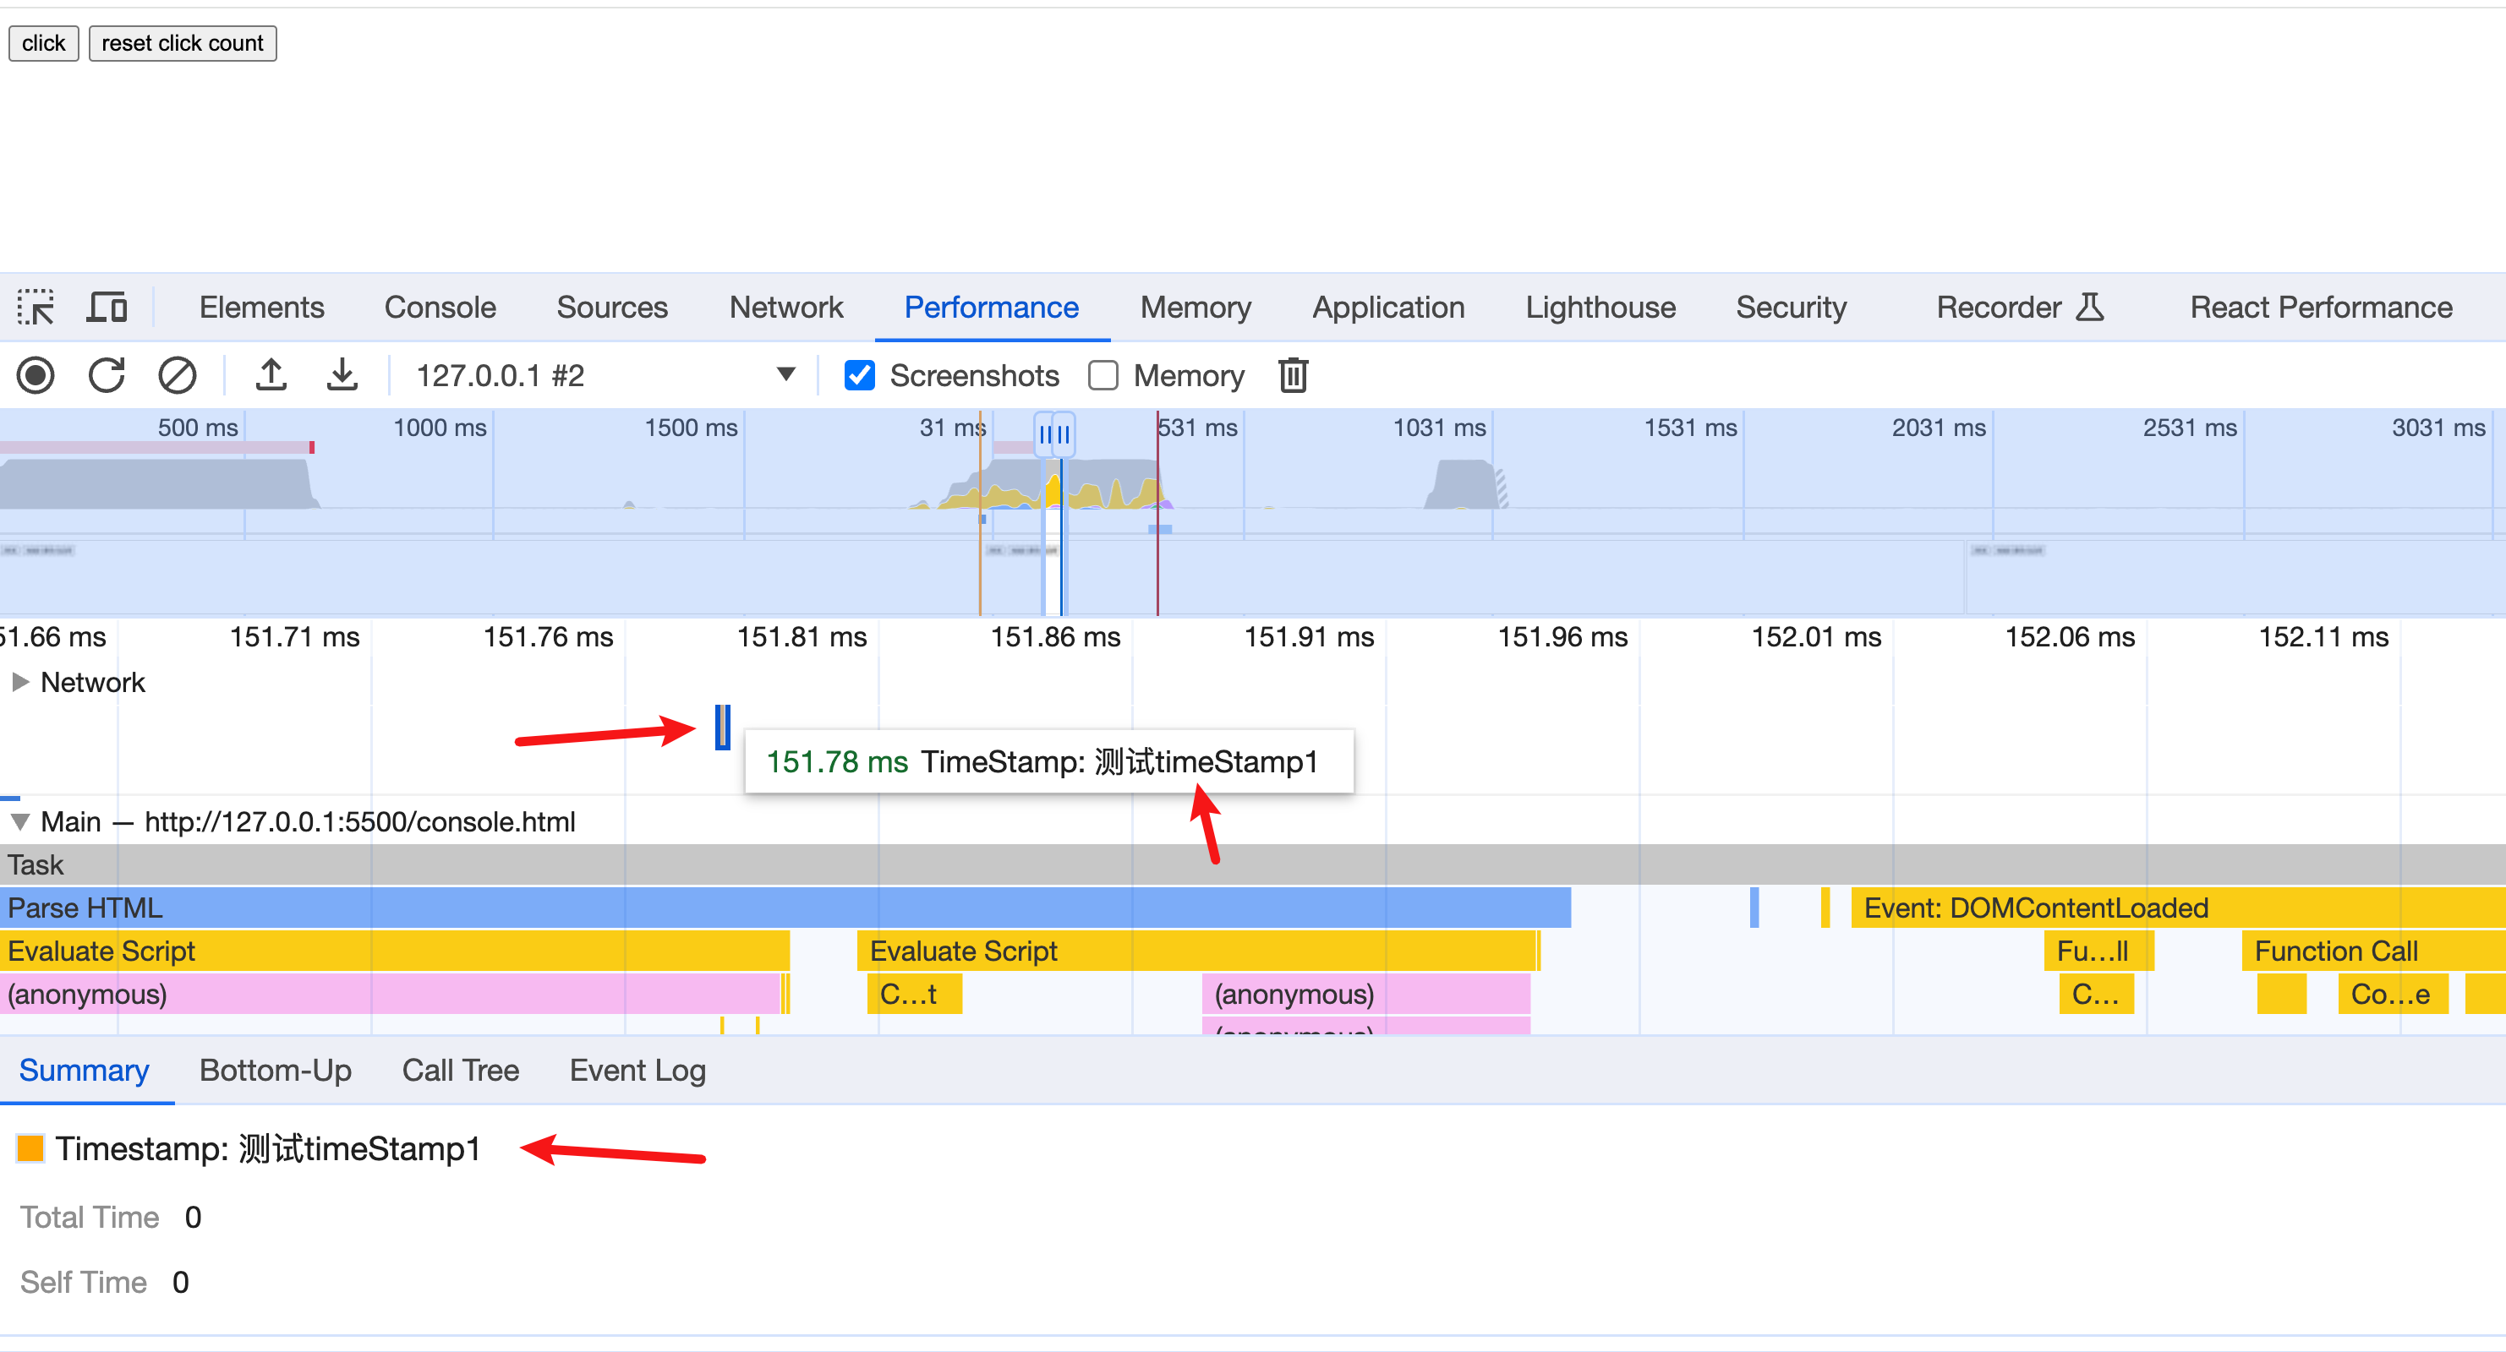2506x1352 pixels.
Task: Click the orange Timestamp color swatch
Action: [31, 1149]
